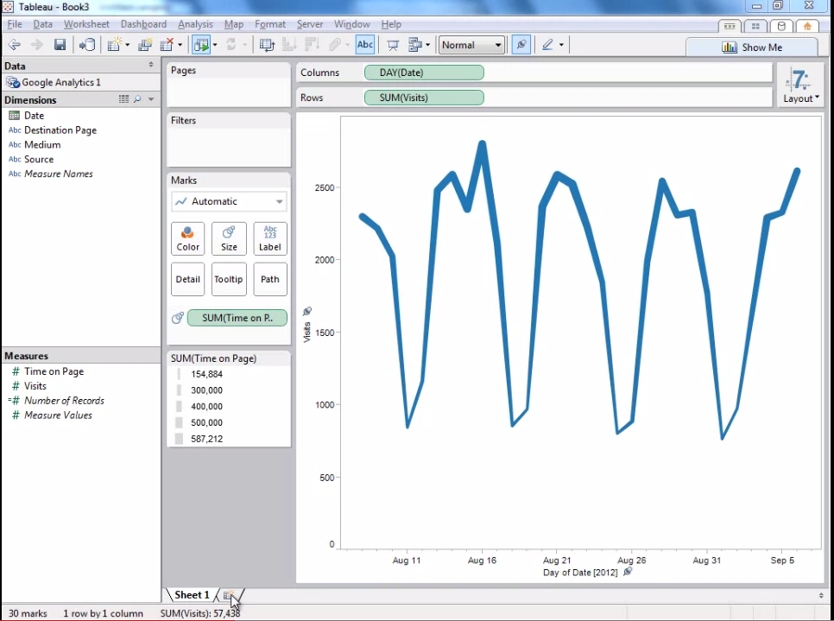
Task: Open the Automatic mark type dropdown
Action: pos(229,202)
